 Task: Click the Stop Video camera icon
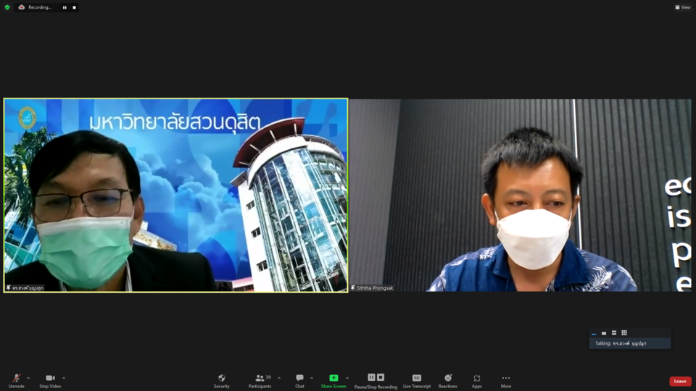tap(50, 378)
